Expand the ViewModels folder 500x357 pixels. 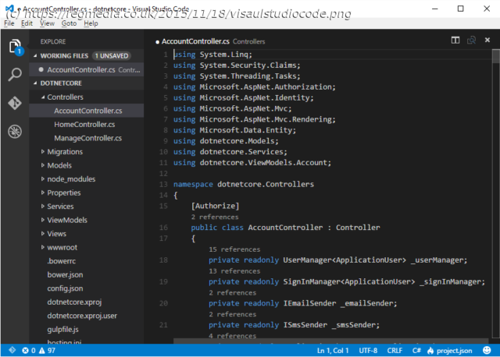pos(43,220)
